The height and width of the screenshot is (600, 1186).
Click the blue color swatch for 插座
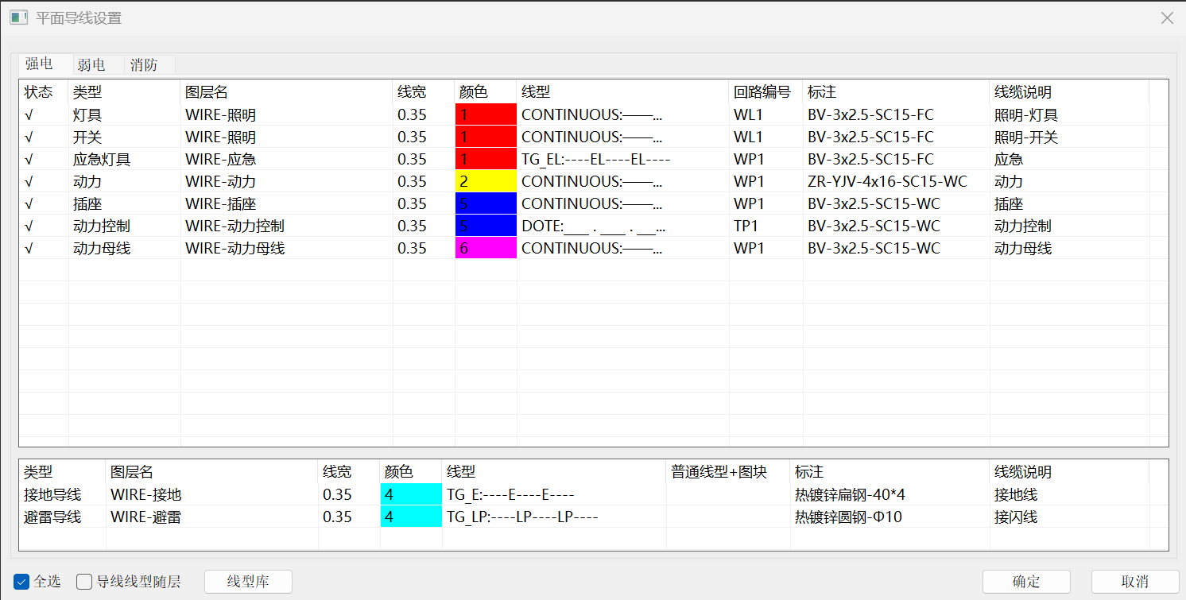coord(486,204)
